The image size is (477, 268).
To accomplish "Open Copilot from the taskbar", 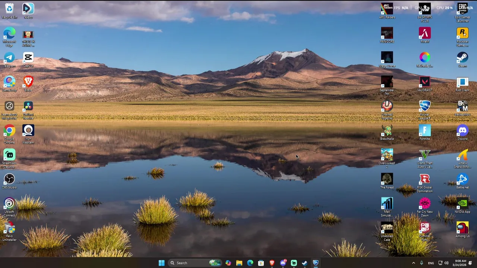I will (x=228, y=263).
